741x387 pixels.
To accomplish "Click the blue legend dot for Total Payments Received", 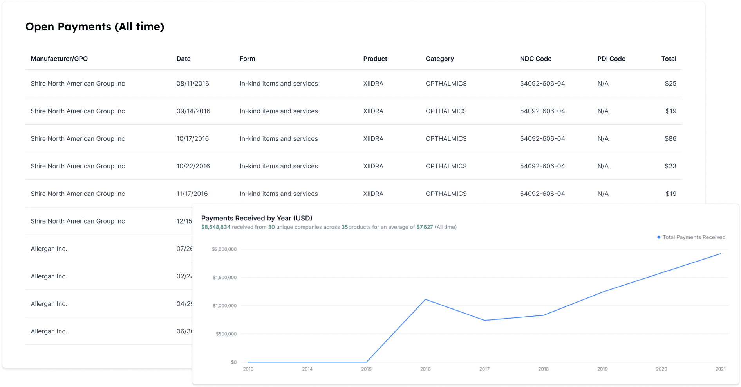I will [x=658, y=237].
